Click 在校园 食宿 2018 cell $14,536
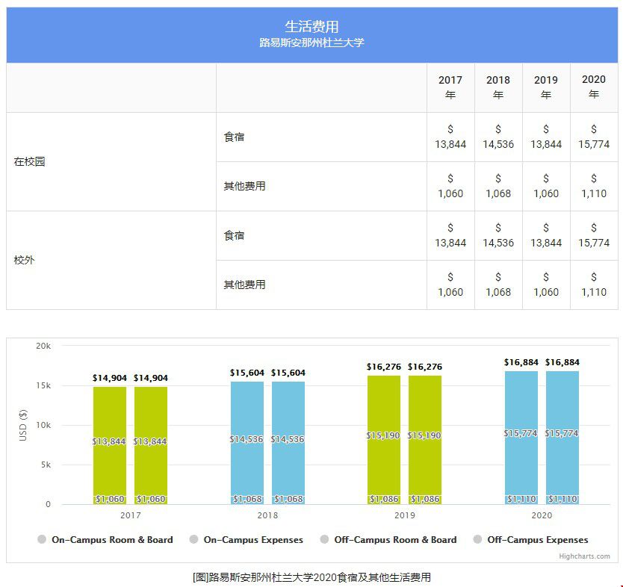The height and width of the screenshot is (587, 623). coord(498,137)
